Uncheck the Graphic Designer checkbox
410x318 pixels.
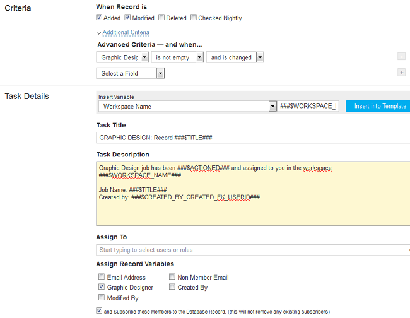tap(102, 287)
